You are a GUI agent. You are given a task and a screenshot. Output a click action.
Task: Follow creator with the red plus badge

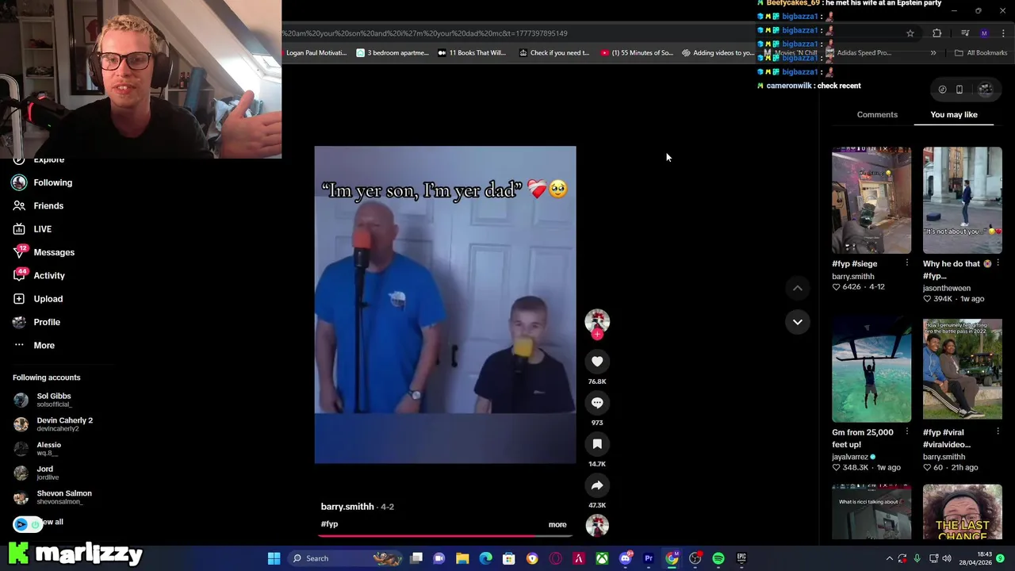pos(597,335)
